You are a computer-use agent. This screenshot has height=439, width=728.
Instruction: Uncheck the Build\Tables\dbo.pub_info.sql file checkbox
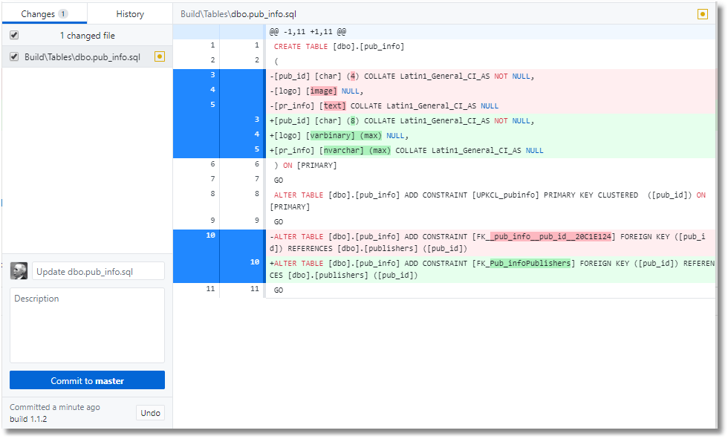click(x=14, y=56)
